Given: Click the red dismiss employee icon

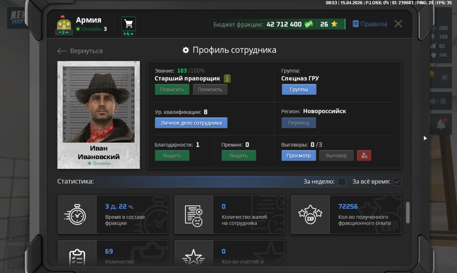Looking at the screenshot, I should [364, 155].
